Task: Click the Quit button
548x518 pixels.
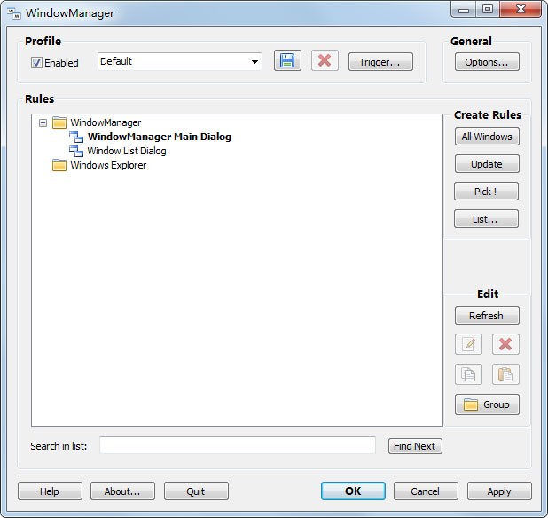Action: 196,491
